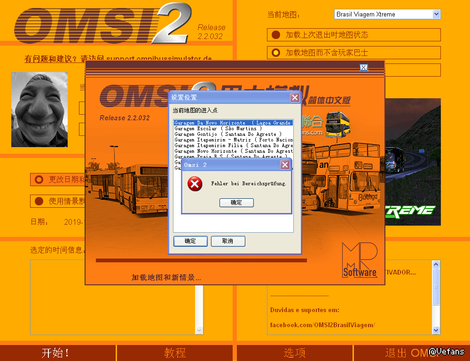Click the OMSI 2 logo in launcher header
The height and width of the screenshot is (361, 470).
click(103, 24)
